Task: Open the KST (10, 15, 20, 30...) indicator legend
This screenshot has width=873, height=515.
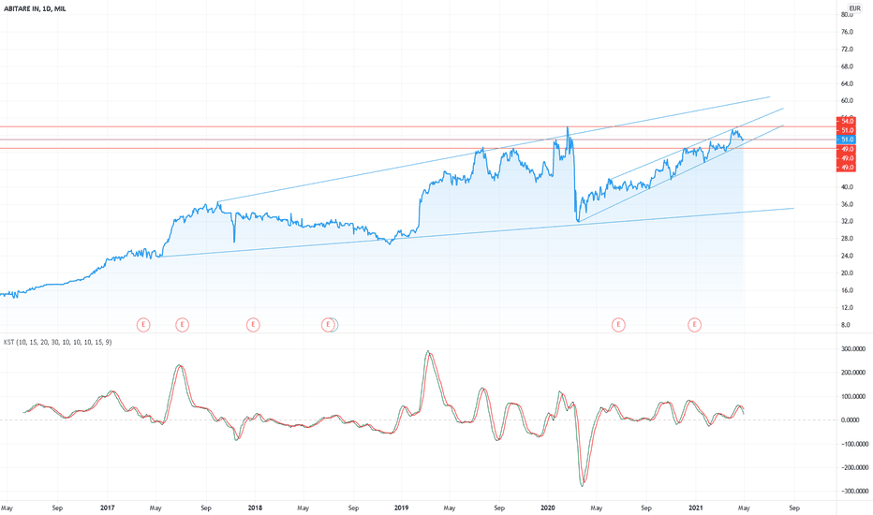Action: point(58,342)
